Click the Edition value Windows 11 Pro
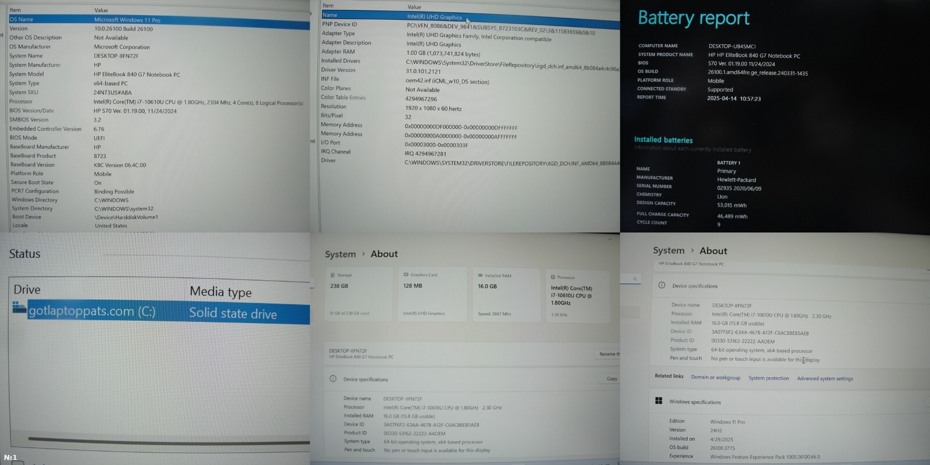The height and width of the screenshot is (465, 930). click(727, 422)
